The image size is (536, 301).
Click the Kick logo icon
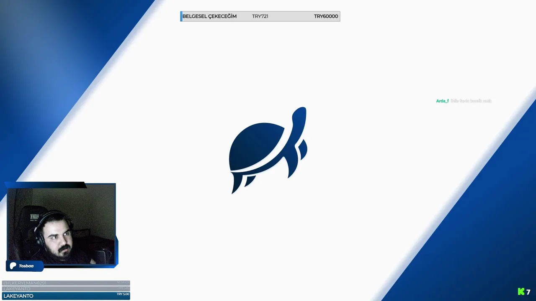pos(521,292)
